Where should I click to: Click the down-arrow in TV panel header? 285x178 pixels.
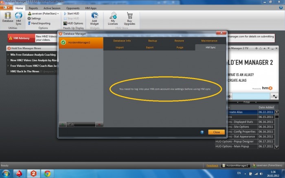(268, 48)
